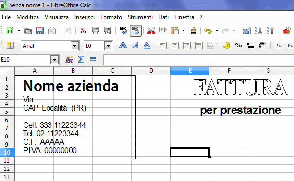Screen dimensions: 294x181
Task: Toggle Underline formatting
Action: click(x=147, y=45)
